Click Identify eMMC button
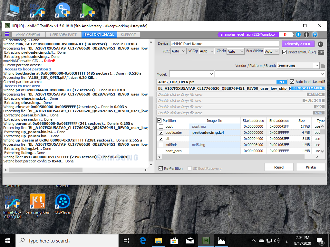Screen dimensions: 330x247 [298, 44]
